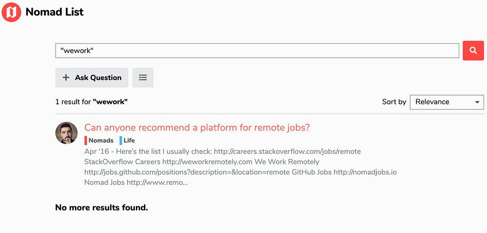Click the "No more results found" message

[x=101, y=208]
